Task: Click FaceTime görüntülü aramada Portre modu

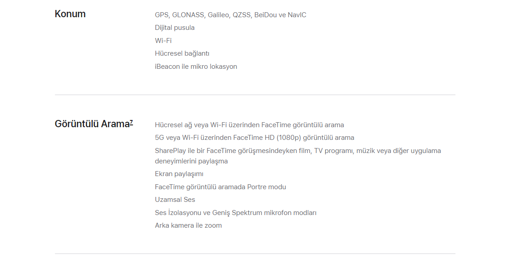Action: [x=220, y=187]
